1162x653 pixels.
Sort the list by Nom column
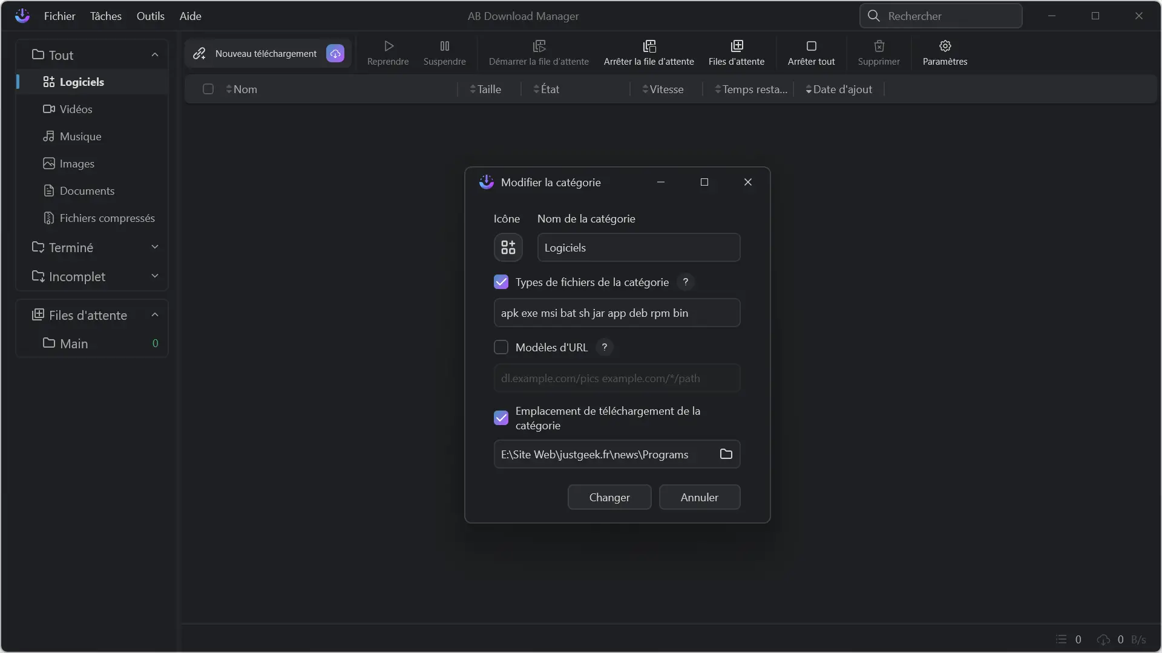click(x=241, y=89)
